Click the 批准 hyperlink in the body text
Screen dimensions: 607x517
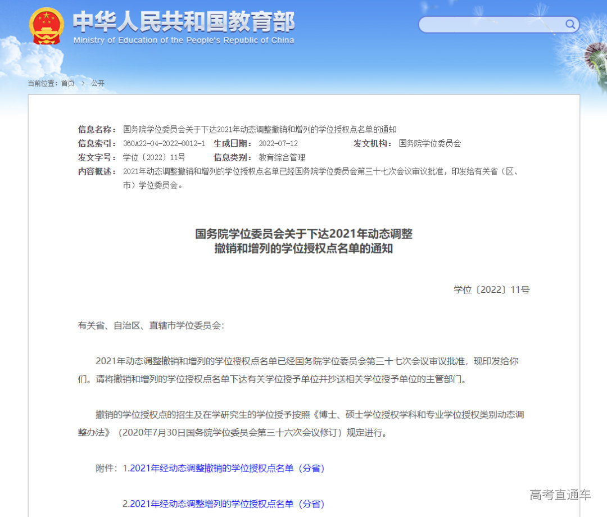(457, 362)
